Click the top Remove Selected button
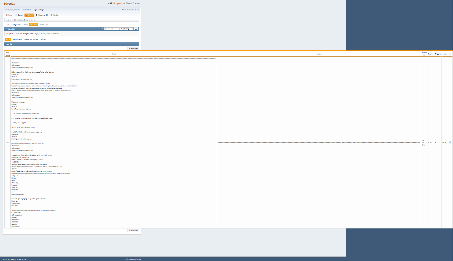Viewport: 453px width, 261px height. (133, 48)
